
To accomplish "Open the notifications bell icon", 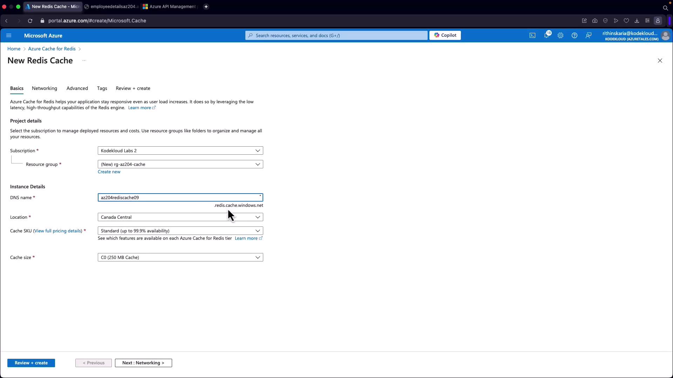I will click(x=546, y=35).
